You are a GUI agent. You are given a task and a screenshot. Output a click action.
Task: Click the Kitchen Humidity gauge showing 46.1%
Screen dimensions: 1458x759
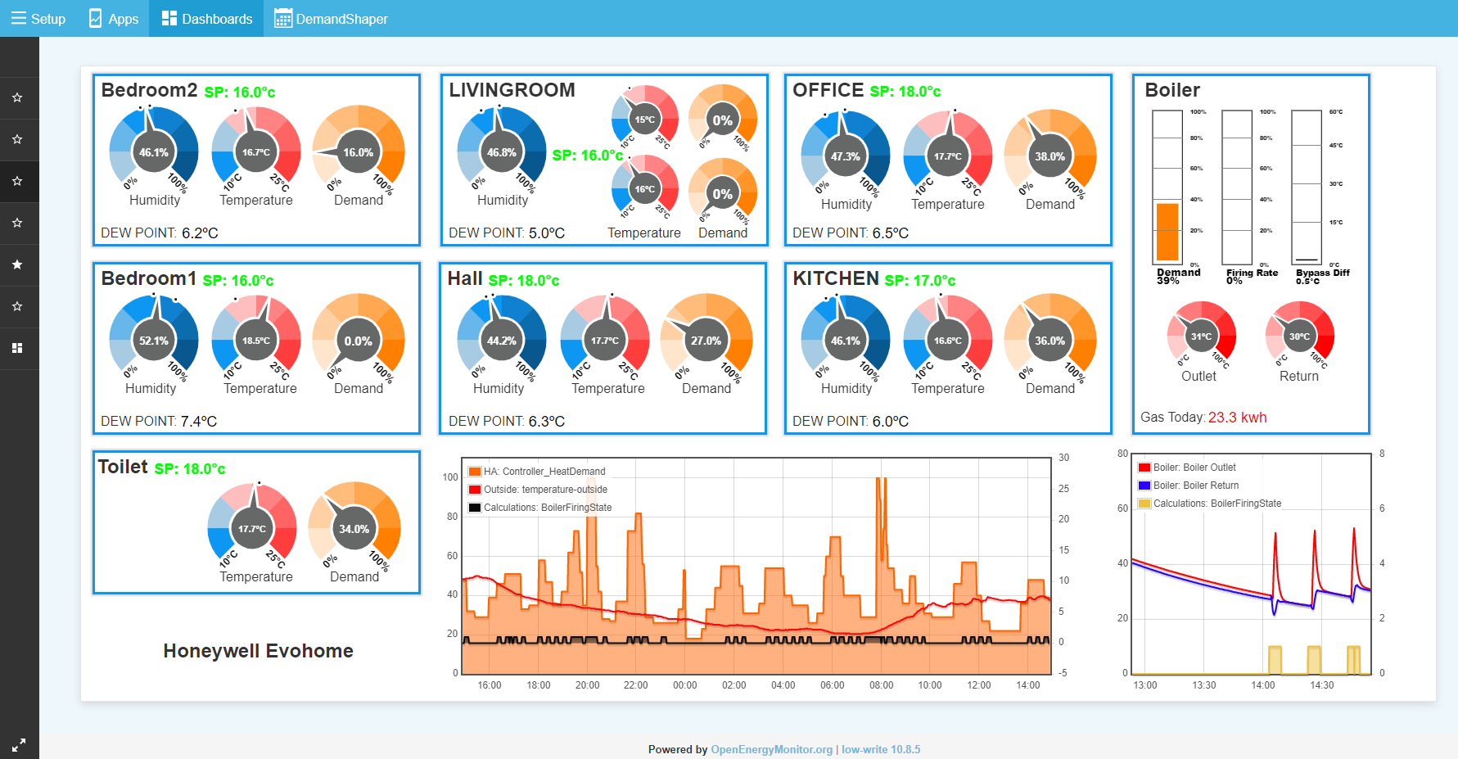(846, 341)
